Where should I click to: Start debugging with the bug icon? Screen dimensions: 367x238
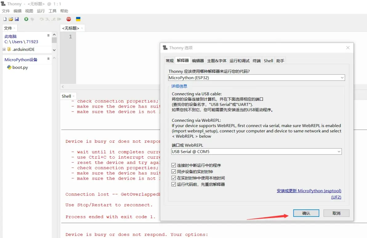pos(32,19)
